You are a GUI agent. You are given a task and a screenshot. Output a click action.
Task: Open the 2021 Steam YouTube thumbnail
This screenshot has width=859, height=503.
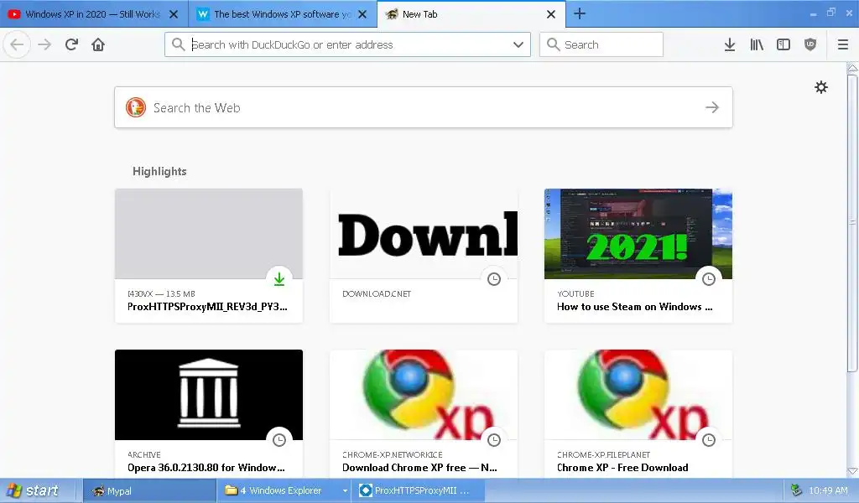(x=638, y=234)
